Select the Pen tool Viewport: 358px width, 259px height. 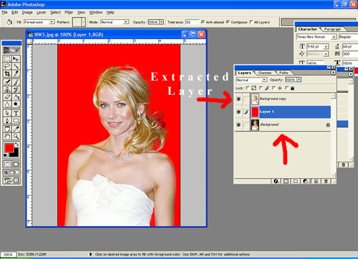[7, 121]
